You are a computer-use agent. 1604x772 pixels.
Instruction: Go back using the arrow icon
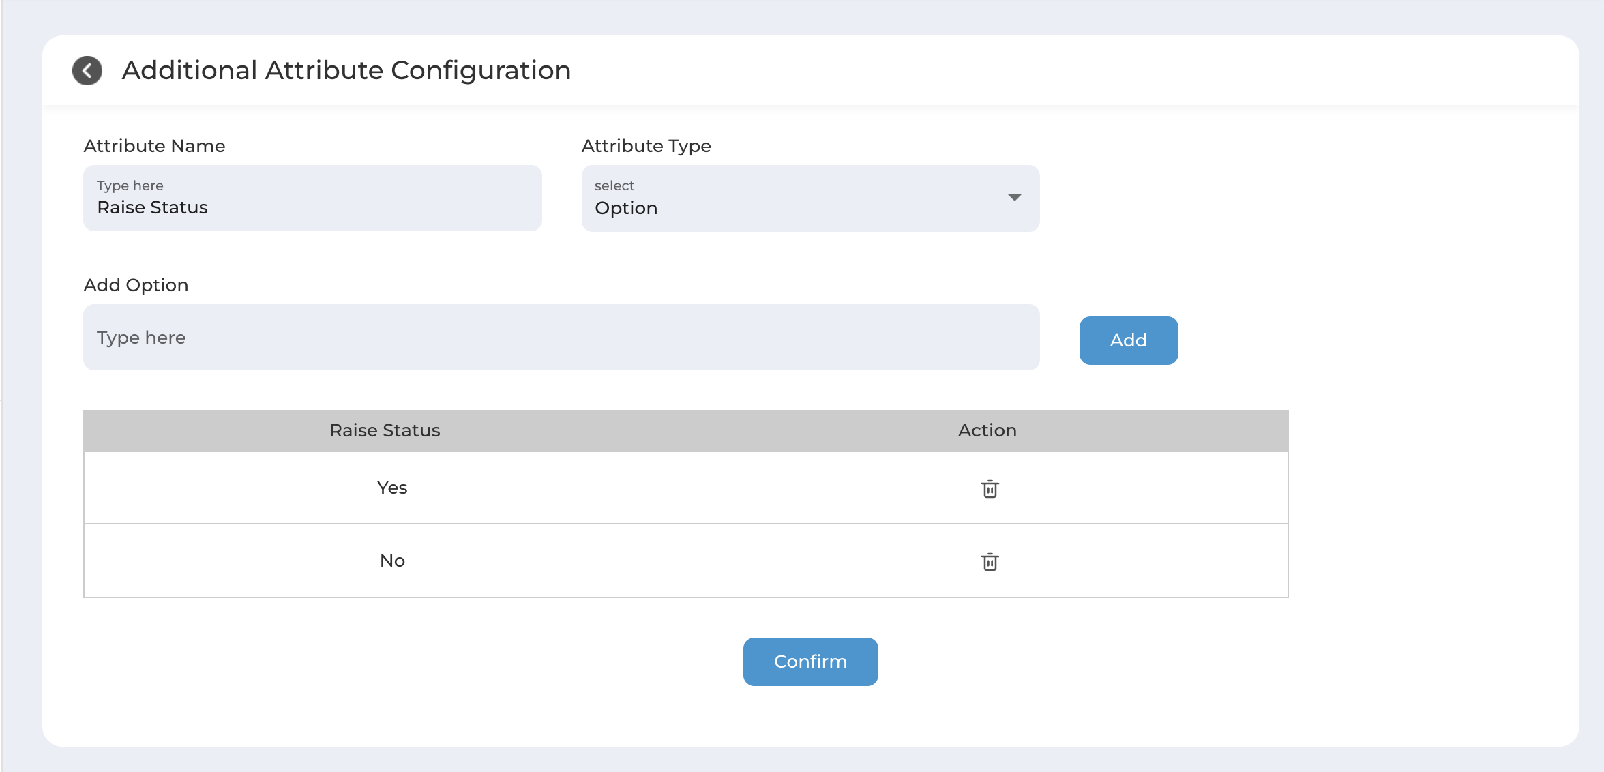click(x=87, y=70)
